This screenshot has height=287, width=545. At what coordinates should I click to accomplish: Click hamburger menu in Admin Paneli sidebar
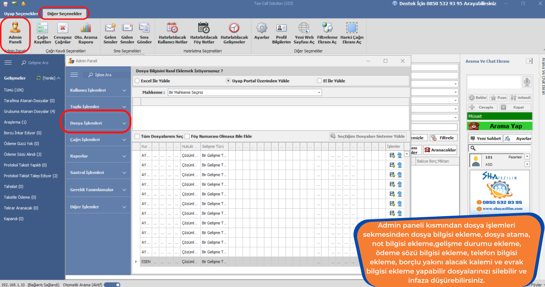74,75
